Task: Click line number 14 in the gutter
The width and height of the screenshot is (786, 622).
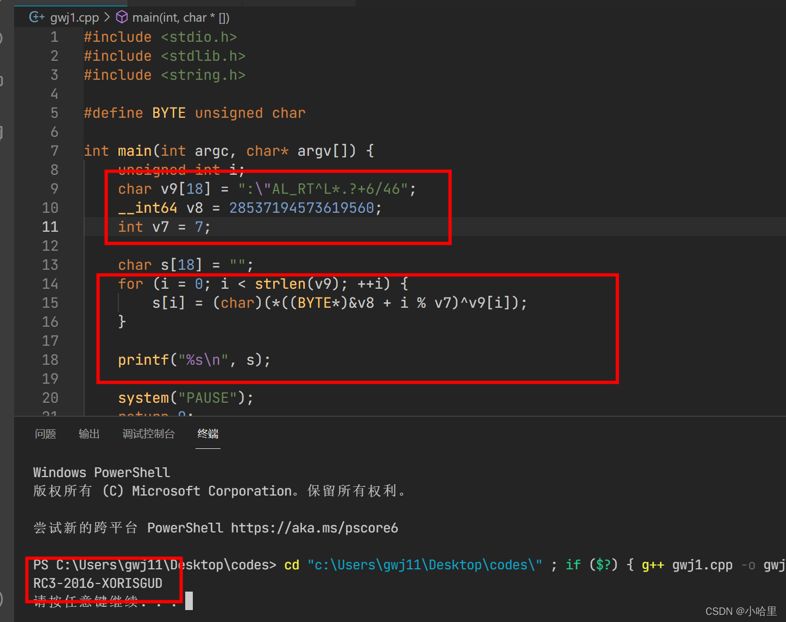Action: coord(51,284)
